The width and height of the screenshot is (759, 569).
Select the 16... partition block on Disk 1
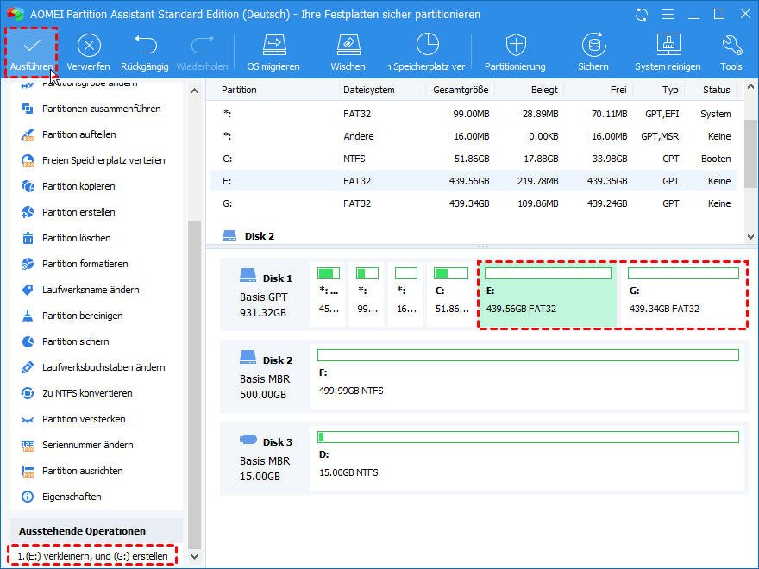click(405, 295)
